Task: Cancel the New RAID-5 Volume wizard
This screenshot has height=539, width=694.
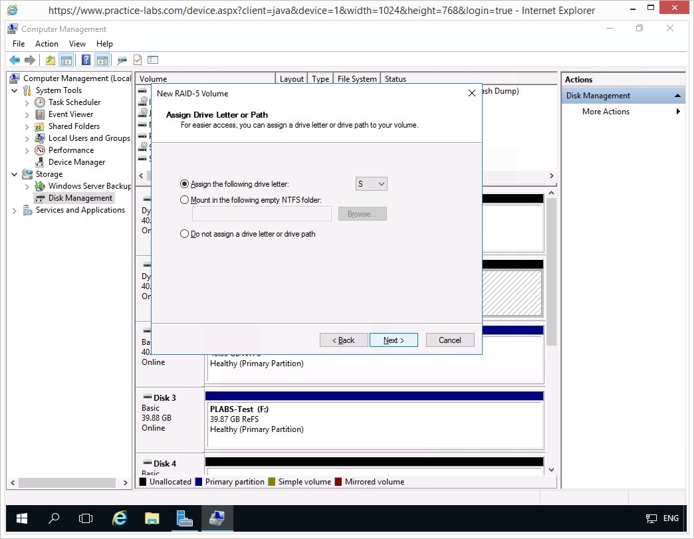Action: 450,340
